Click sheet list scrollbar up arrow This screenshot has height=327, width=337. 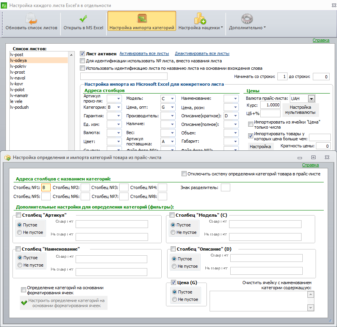[71, 55]
